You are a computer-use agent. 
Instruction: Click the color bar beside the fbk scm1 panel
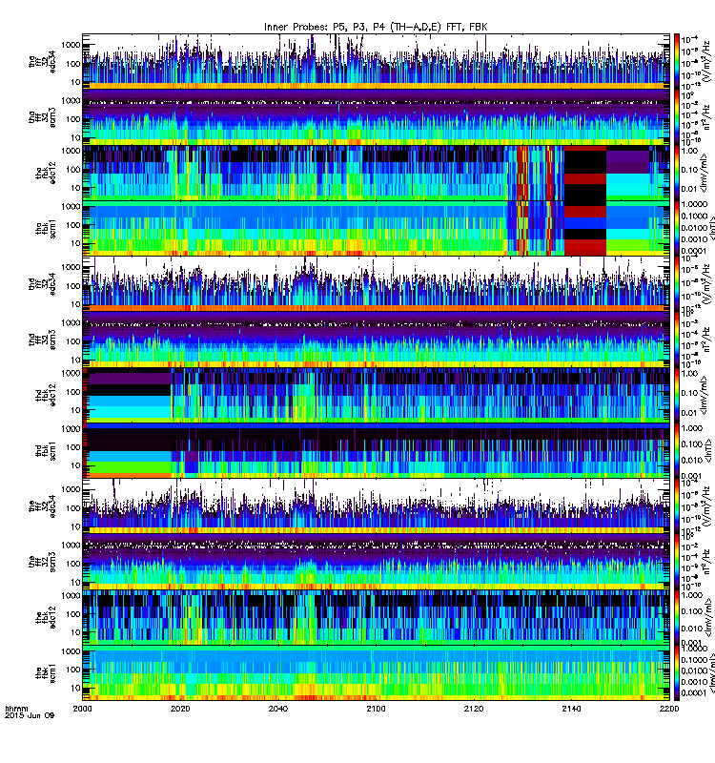pos(677,674)
